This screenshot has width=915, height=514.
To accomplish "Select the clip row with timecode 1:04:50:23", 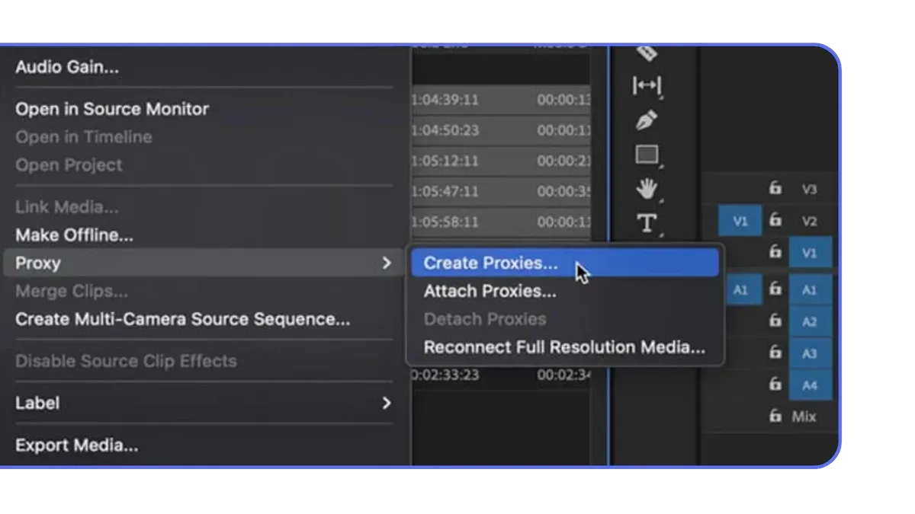I will [502, 130].
